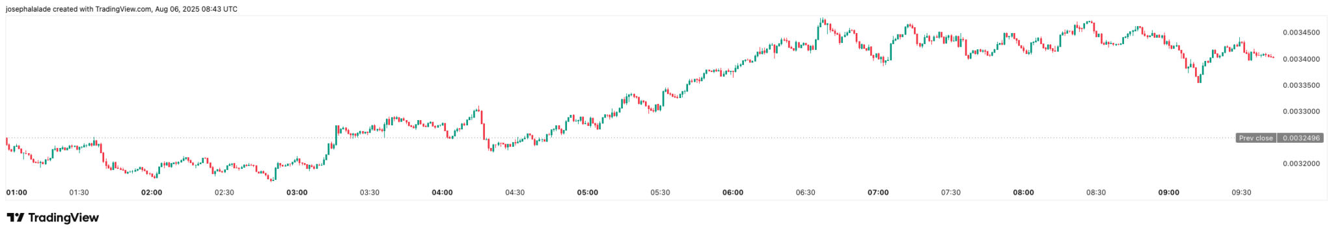Click the 08:00 time axis label
1333x235 pixels.
pos(1023,193)
